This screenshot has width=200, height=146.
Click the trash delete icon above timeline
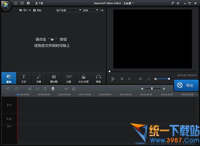coord(45,89)
